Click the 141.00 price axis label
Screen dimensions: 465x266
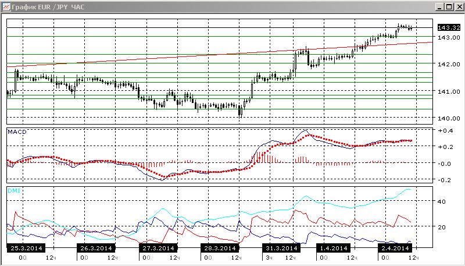pyautogui.click(x=449, y=91)
